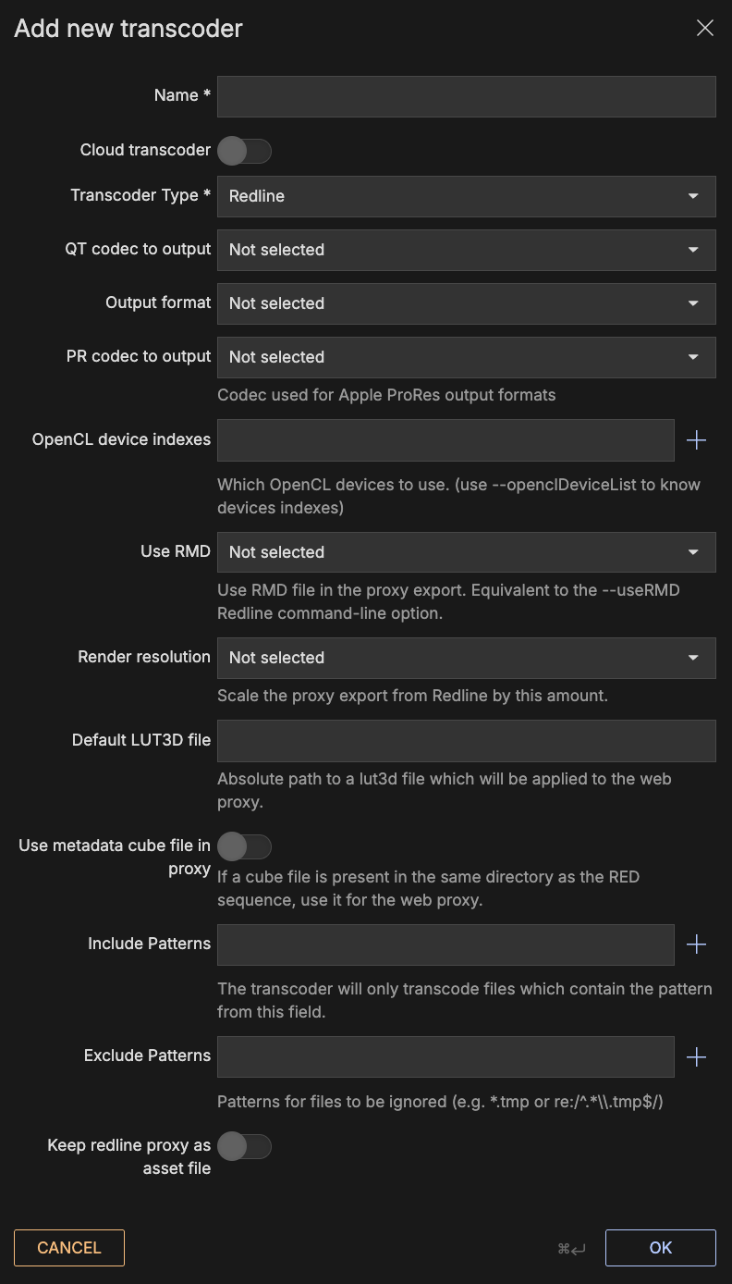Click the plus icon next to Exclude Patterns
This screenshot has width=732, height=1284.
tap(696, 1056)
